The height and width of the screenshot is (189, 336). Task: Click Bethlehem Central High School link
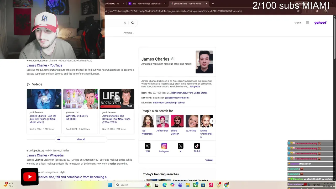click(169, 103)
